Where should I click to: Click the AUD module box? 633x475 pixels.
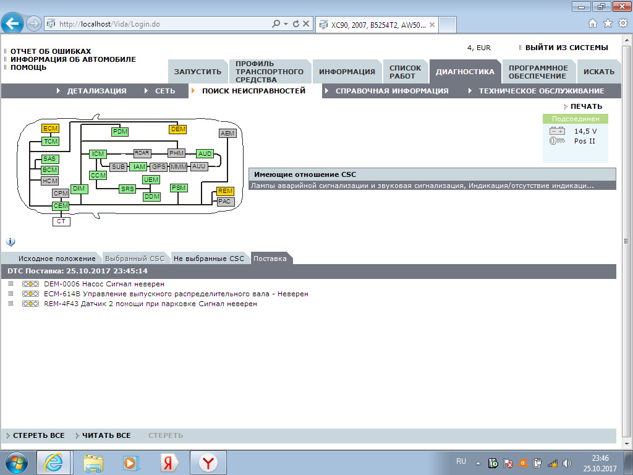[x=205, y=154]
